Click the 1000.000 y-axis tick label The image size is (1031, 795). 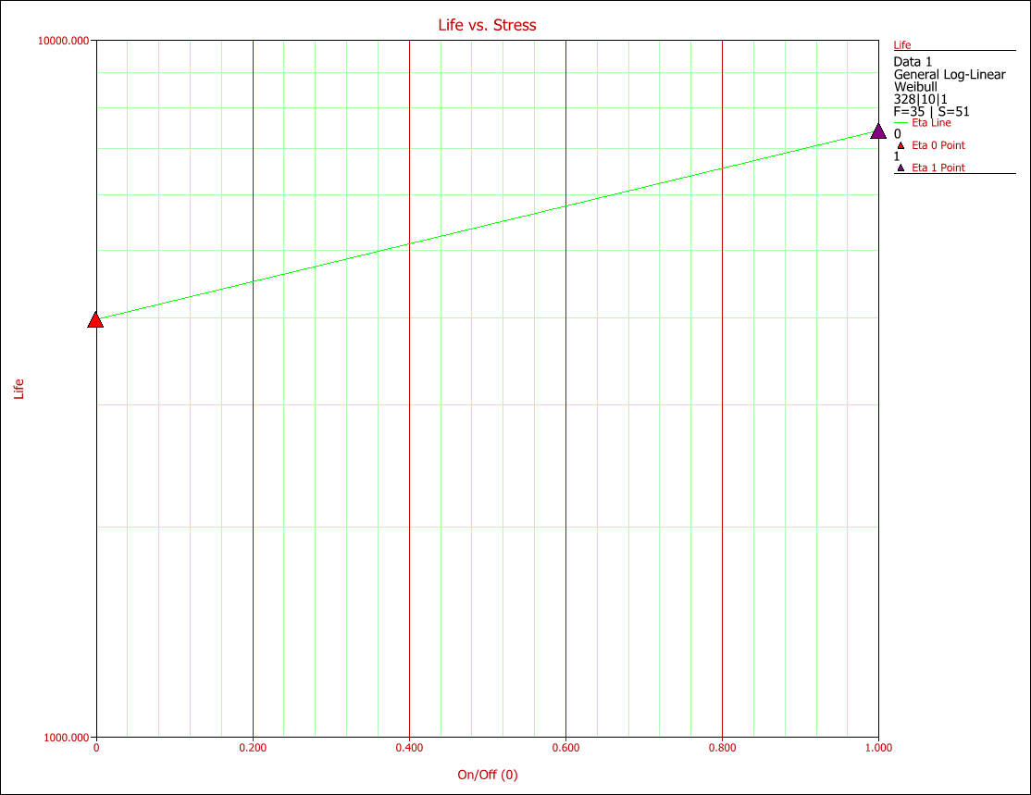67,738
